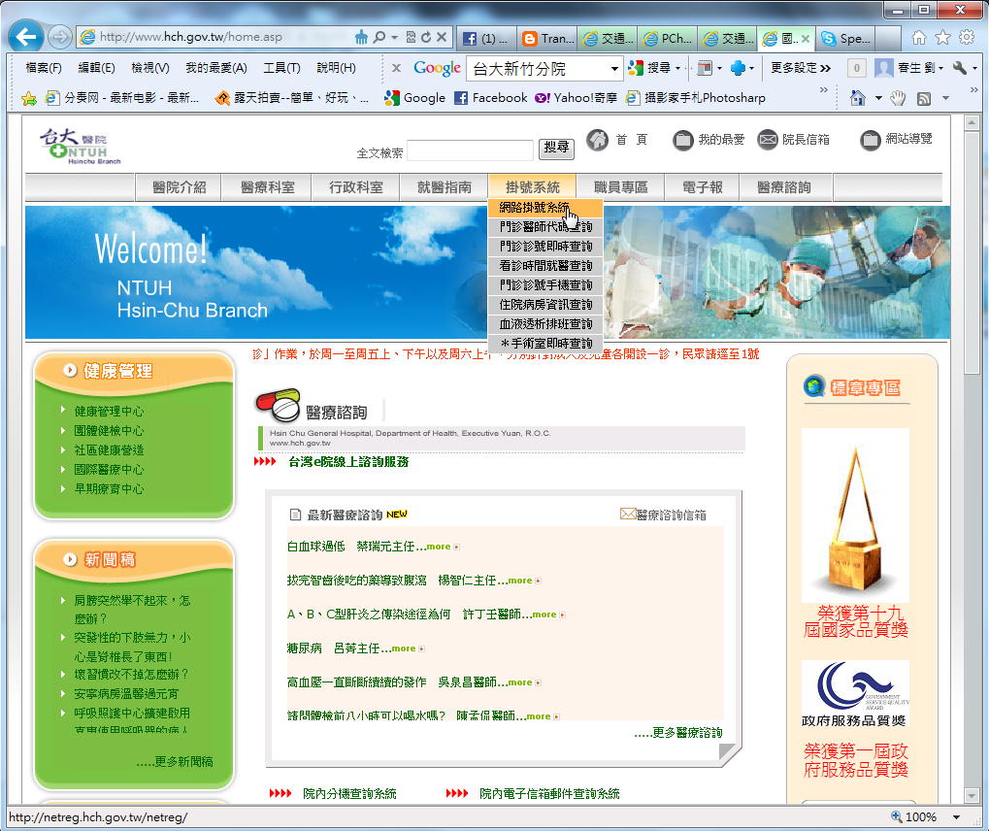The image size is (989, 831).
Task: Click the browser Forward arrow button
Action: (x=60, y=37)
